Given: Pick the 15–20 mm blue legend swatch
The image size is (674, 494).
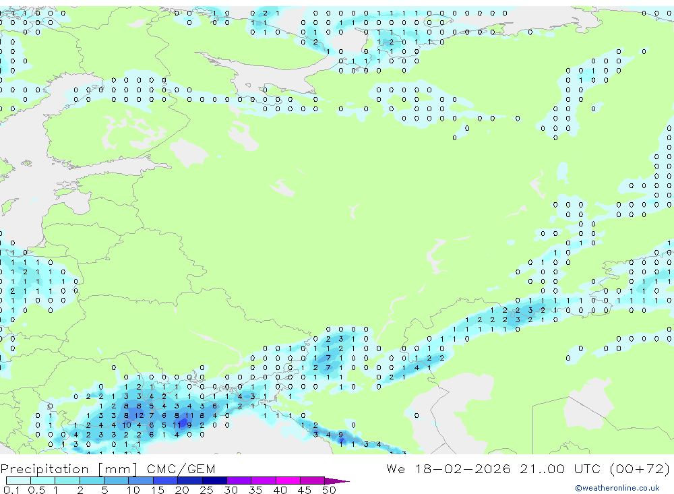Looking at the screenshot, I should [165, 481].
